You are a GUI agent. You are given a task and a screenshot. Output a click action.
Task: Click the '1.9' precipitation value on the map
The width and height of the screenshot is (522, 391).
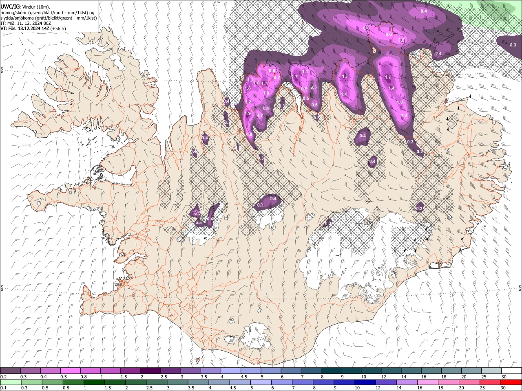(x=248, y=114)
